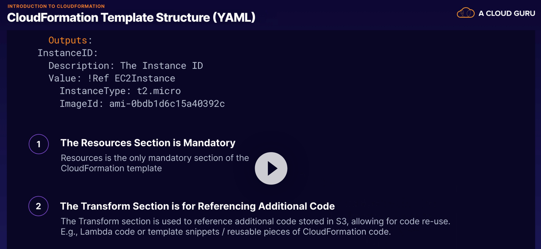Click "The Resources Section is Mandatory" heading
The height and width of the screenshot is (249, 541).
coord(148,143)
